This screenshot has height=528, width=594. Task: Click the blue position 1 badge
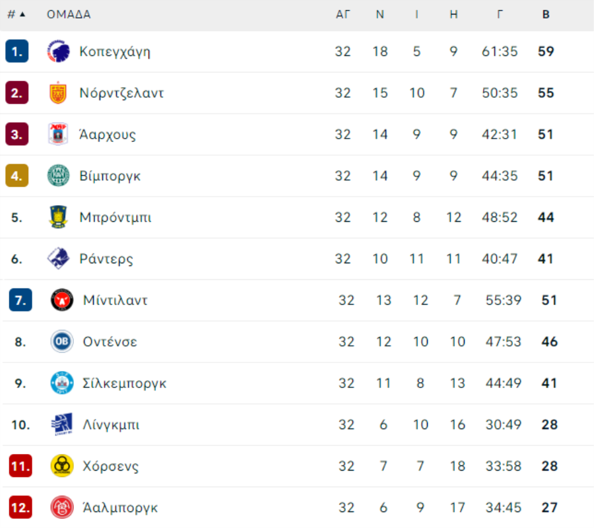16,51
